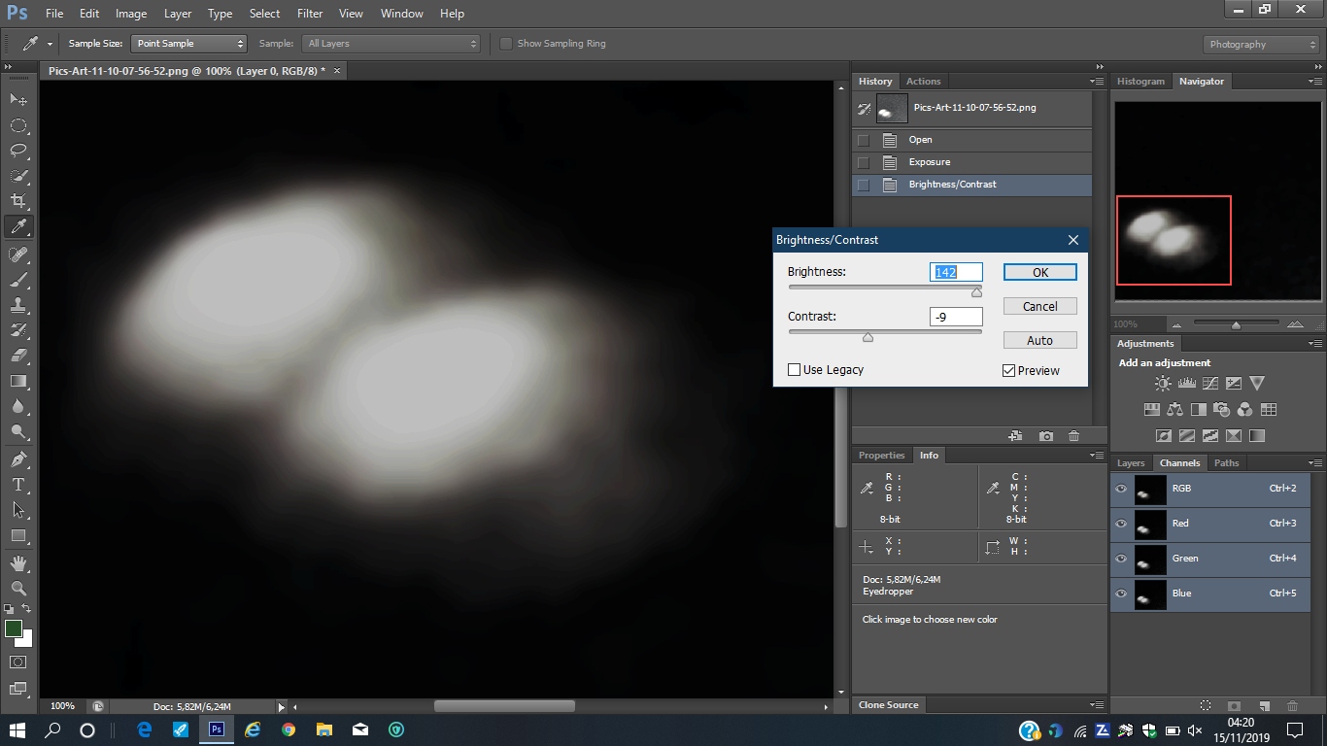Image resolution: width=1327 pixels, height=746 pixels.
Task: Open the History panel flyout menu
Action: point(1097,82)
